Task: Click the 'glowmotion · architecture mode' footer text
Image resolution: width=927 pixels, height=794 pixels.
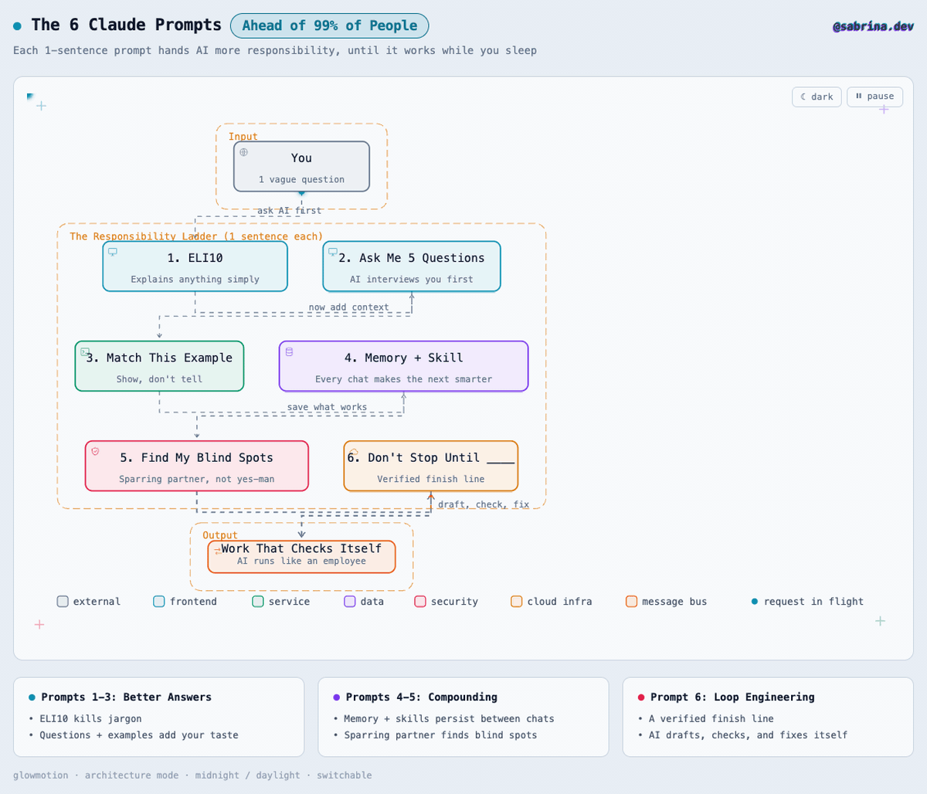Action: [x=192, y=775]
